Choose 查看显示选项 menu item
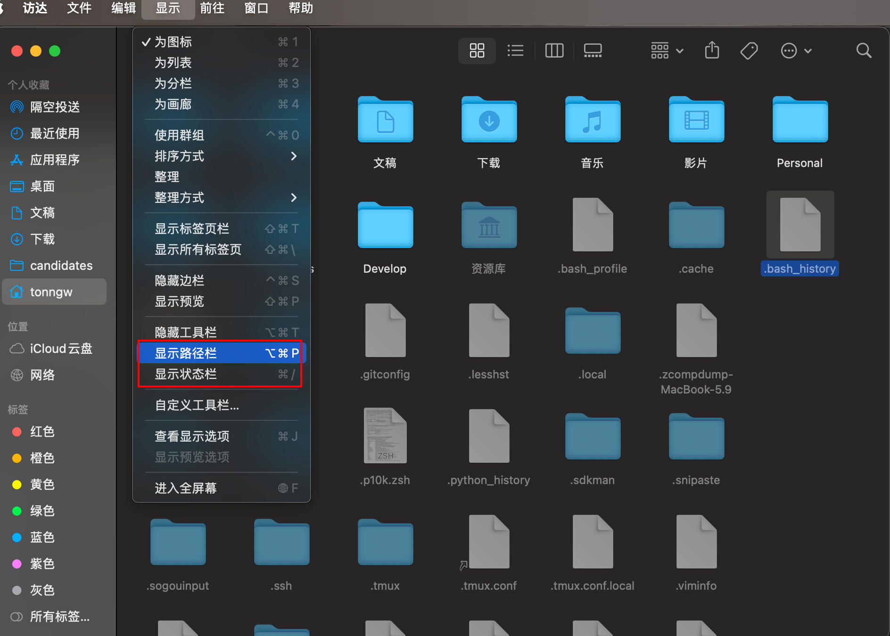The image size is (890, 636). [222, 436]
